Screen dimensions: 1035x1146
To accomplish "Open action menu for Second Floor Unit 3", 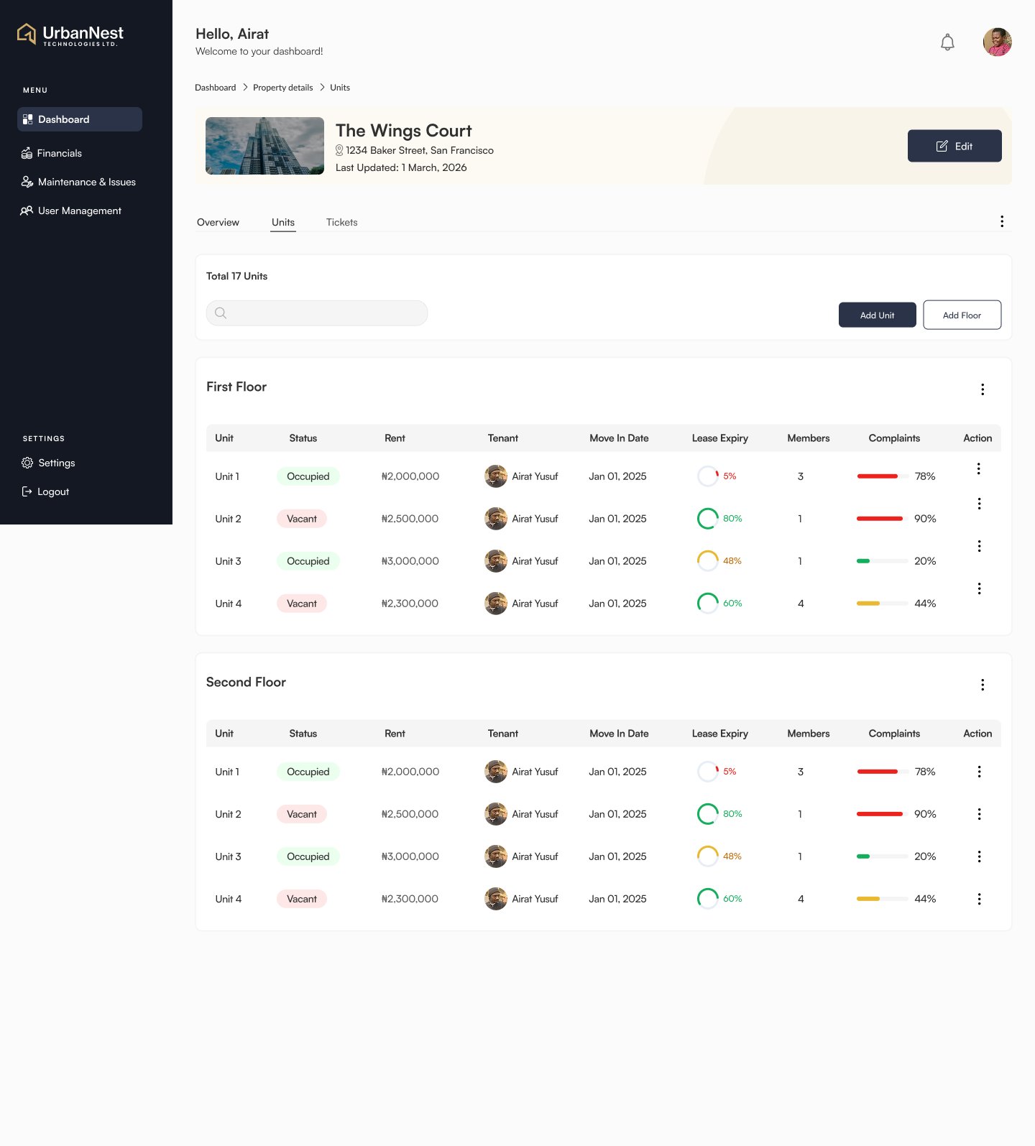I will point(979,856).
